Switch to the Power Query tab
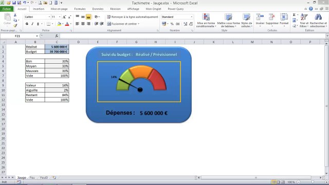329x185 pixels. [x=176, y=9]
